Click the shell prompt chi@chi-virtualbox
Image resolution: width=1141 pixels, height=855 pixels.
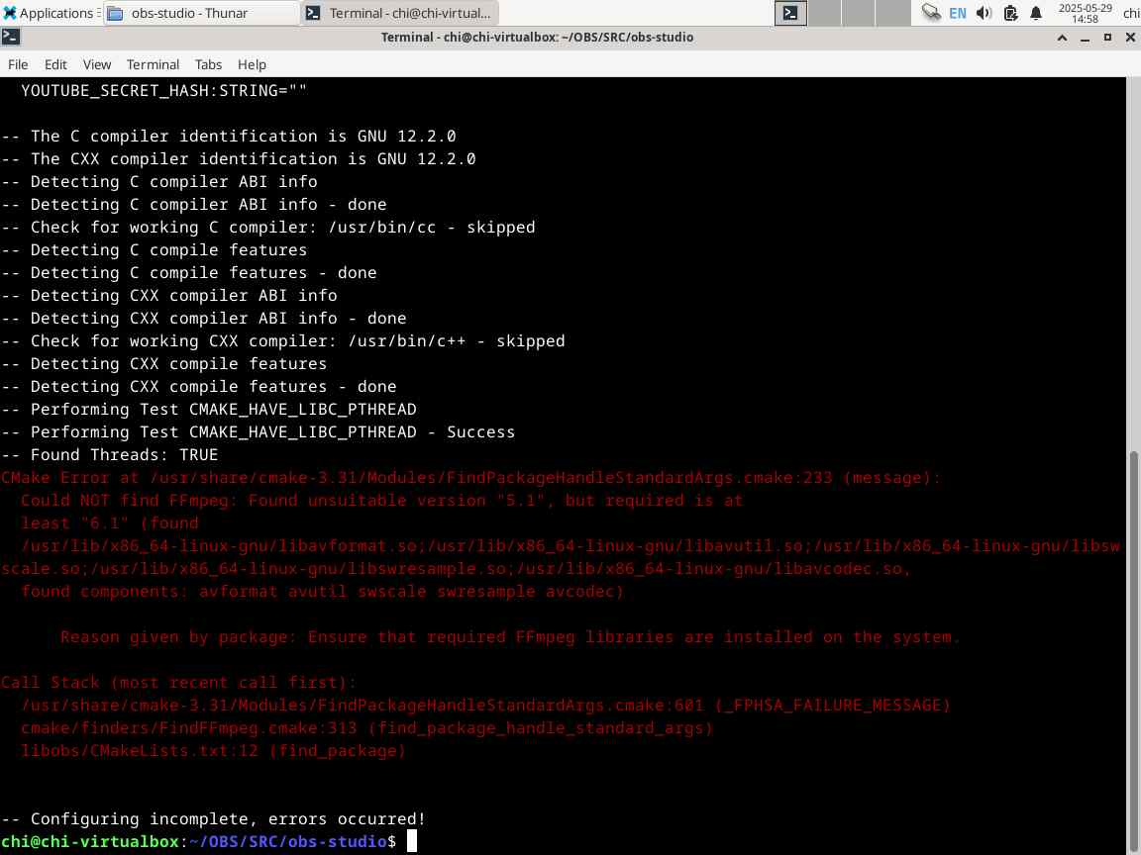(x=89, y=841)
